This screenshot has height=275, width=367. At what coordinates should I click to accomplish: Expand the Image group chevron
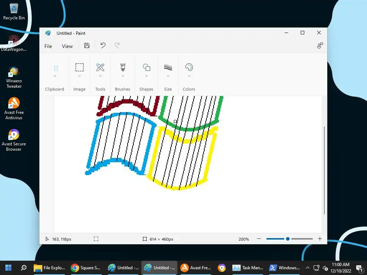tap(79, 76)
